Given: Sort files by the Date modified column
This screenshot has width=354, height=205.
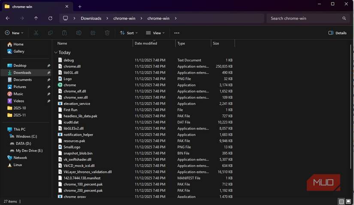Looking at the screenshot, I should coord(146,43).
